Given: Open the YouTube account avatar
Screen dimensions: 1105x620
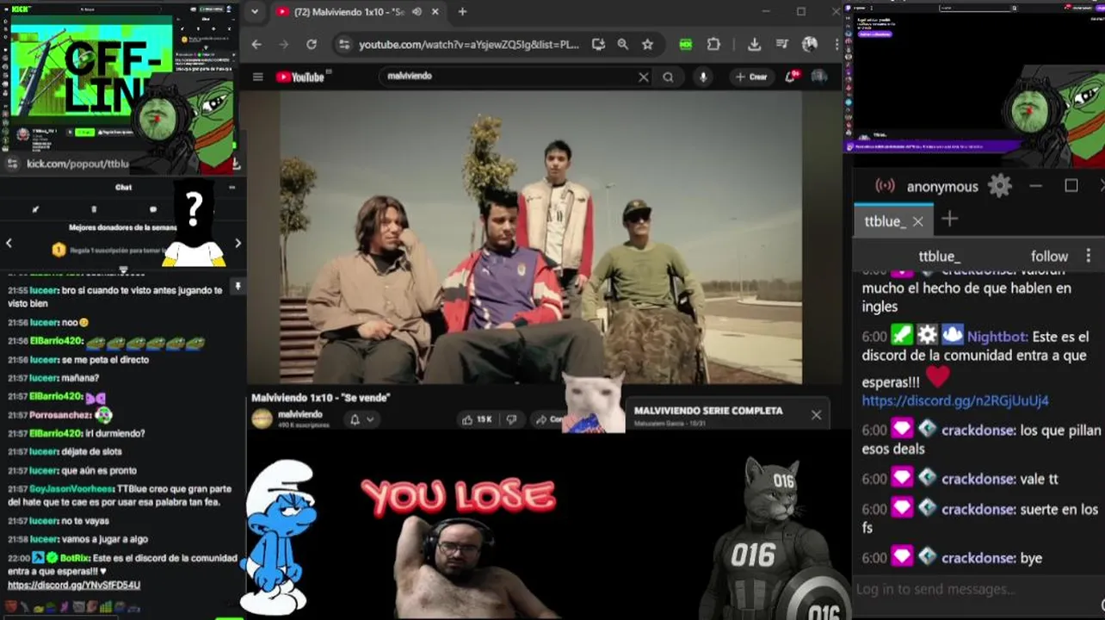Looking at the screenshot, I should [819, 77].
